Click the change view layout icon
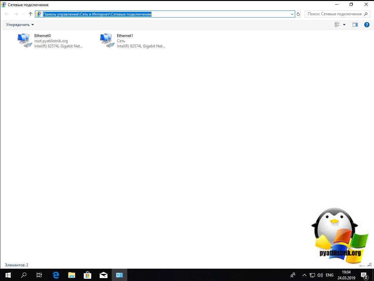The height and width of the screenshot is (281, 374). coord(337,25)
